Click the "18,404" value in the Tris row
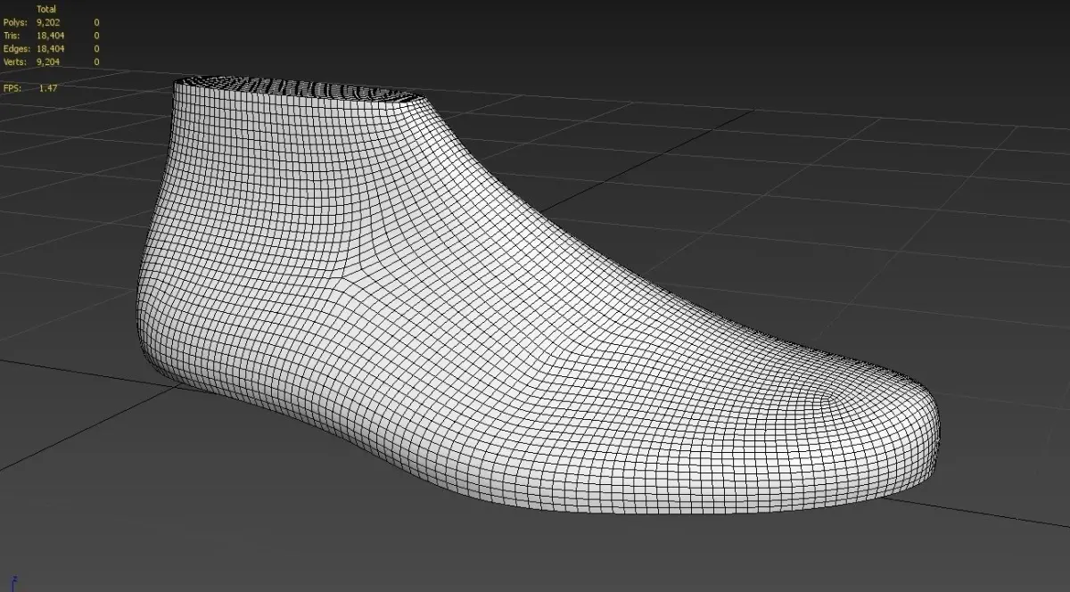1070x592 pixels. [50, 36]
